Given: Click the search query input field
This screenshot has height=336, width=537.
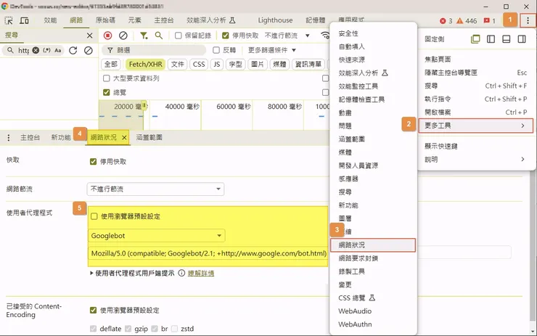Looking at the screenshot, I should [x=24, y=50].
